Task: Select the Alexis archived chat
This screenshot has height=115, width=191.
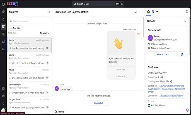Action: tap(29, 74)
